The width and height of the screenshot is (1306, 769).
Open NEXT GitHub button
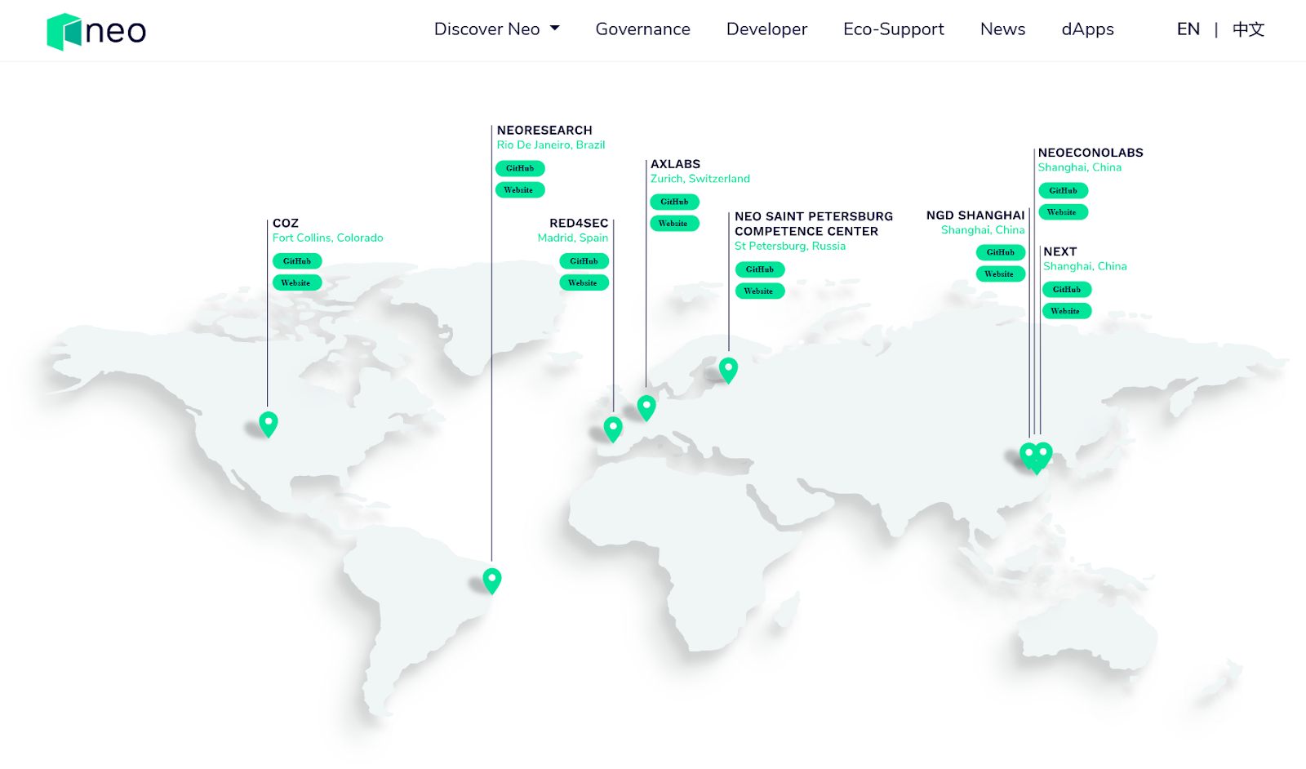[x=1067, y=289]
